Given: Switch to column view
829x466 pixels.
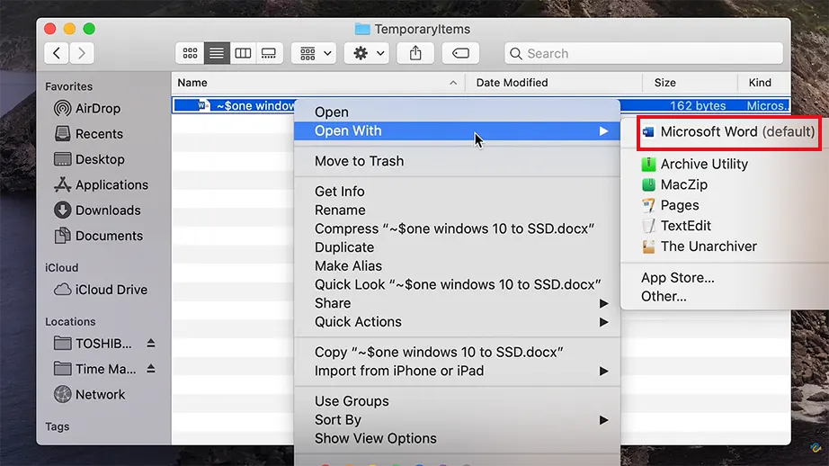Looking at the screenshot, I should click(x=243, y=53).
